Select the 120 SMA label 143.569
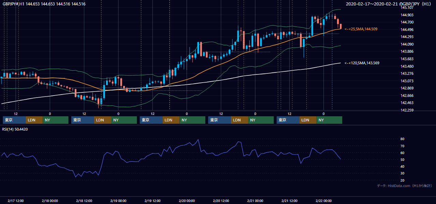 coord(362,63)
